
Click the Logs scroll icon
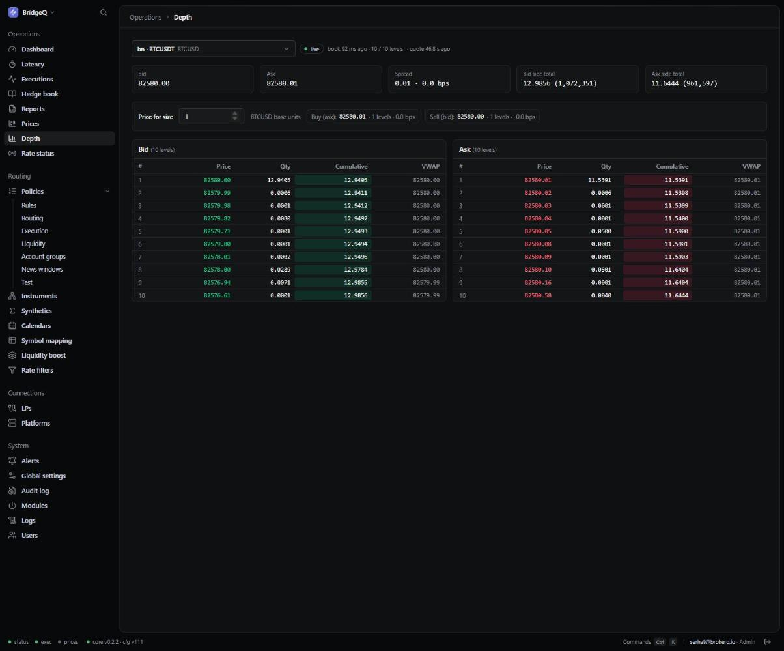(12, 521)
